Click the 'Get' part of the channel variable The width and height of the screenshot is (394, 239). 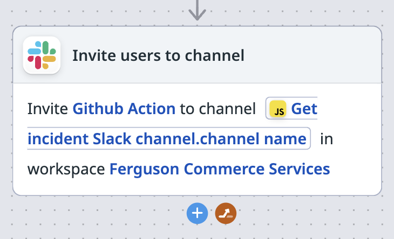click(x=303, y=109)
